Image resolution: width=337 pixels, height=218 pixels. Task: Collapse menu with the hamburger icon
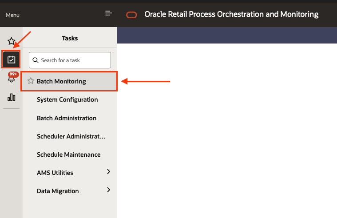pos(108,13)
